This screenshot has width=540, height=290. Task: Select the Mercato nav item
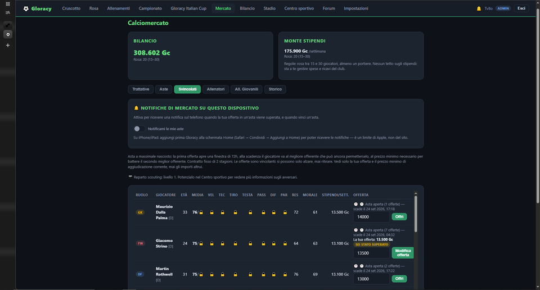(x=223, y=8)
